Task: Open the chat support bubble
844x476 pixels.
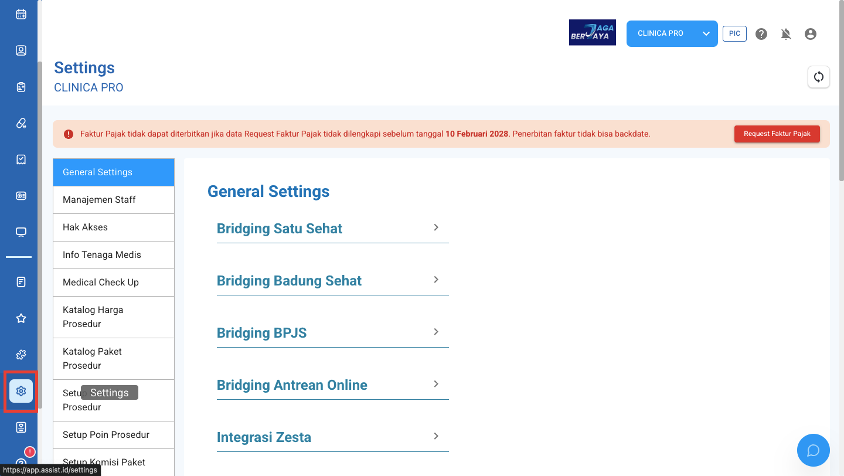Action: [x=814, y=450]
